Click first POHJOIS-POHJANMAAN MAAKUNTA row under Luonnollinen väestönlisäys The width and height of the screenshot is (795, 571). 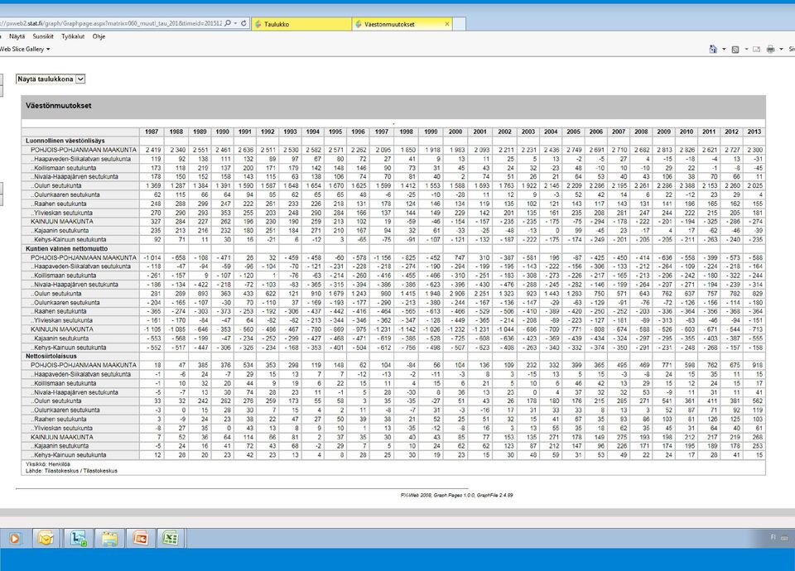(x=83, y=150)
